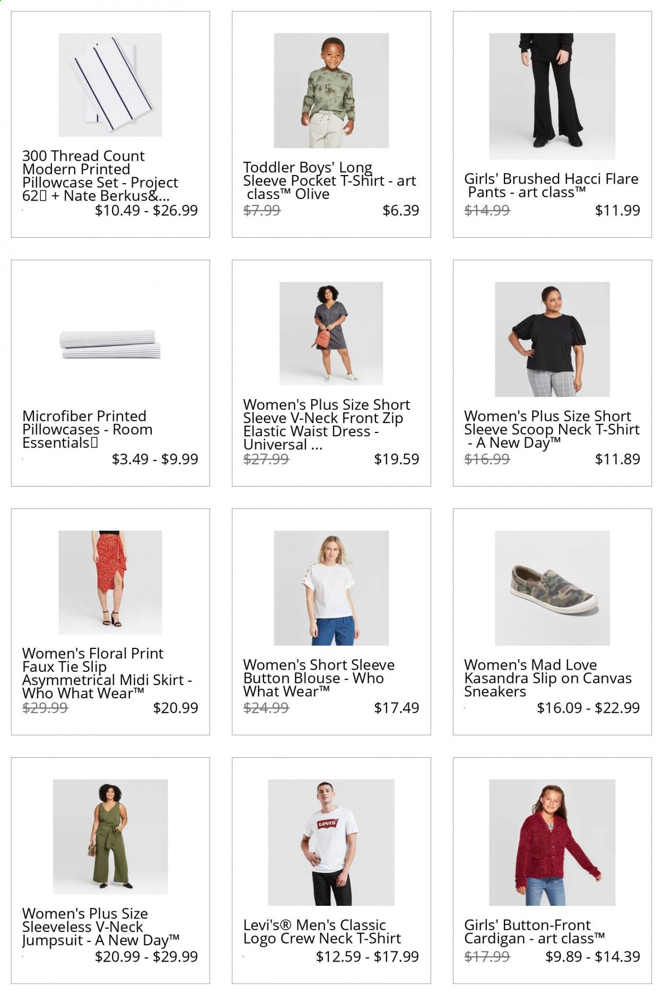Screen dimensions: 663x995
Task: Open the striped pillowcase set product image
Action: click(x=110, y=85)
